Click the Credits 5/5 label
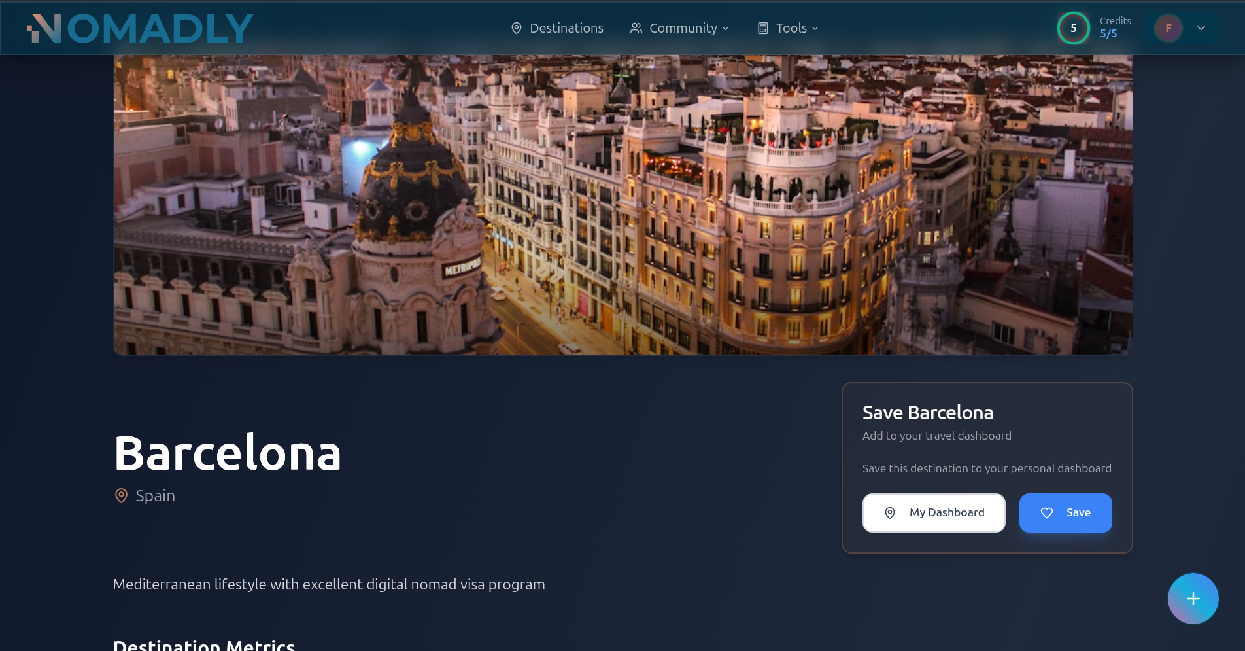Screen dimensions: 1245x651 pyautogui.click(x=1115, y=27)
